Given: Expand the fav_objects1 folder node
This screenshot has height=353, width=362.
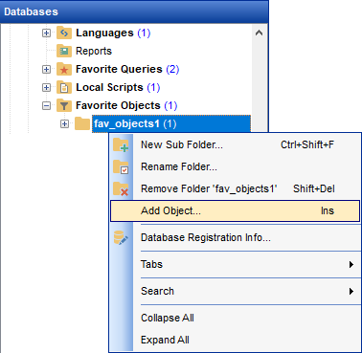Looking at the screenshot, I should (x=64, y=123).
